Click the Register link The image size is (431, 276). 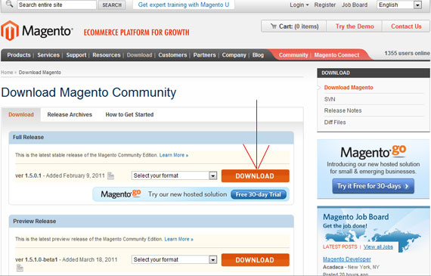pos(325,5)
